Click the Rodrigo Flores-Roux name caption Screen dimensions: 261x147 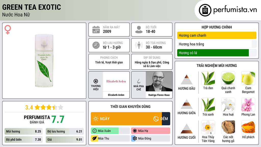pyautogui.click(x=159, y=95)
